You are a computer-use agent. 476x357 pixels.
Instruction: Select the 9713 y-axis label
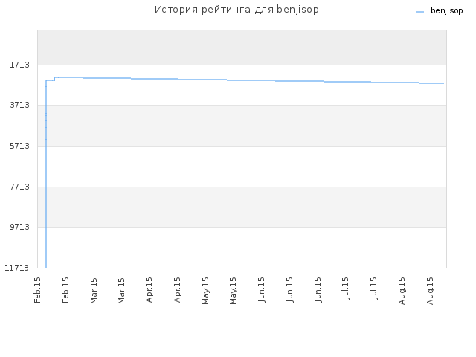[20, 227]
